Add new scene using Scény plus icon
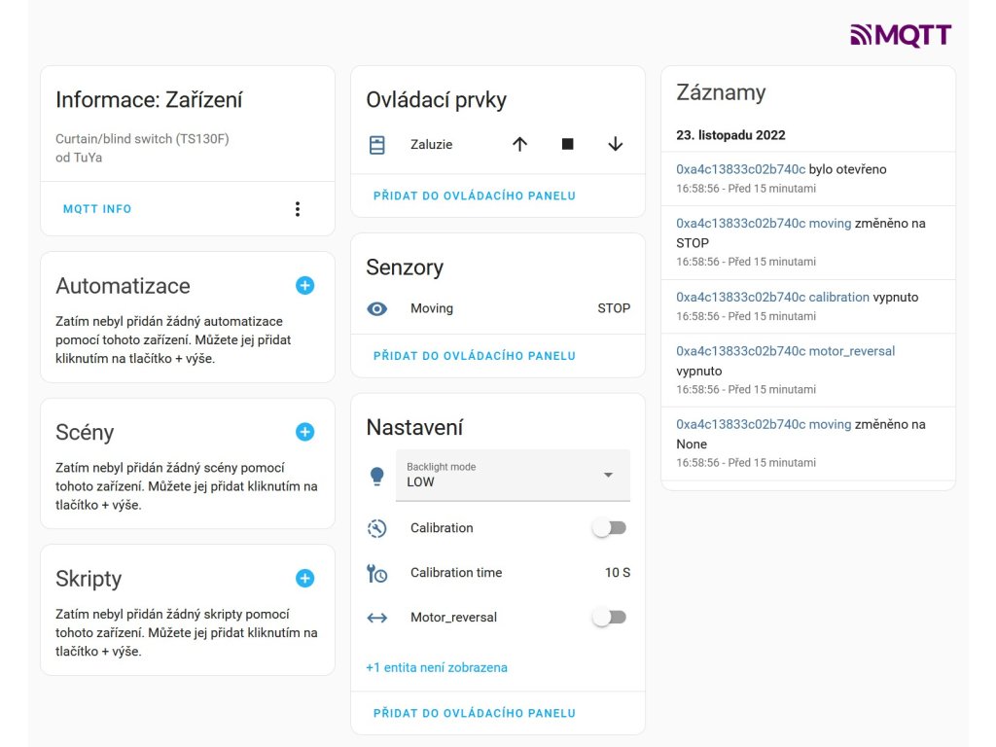Image resolution: width=996 pixels, height=747 pixels. coord(304,432)
